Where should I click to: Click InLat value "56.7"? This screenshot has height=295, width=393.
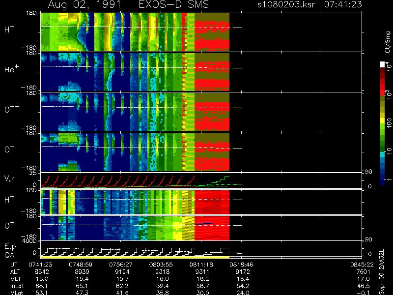[x=203, y=286]
